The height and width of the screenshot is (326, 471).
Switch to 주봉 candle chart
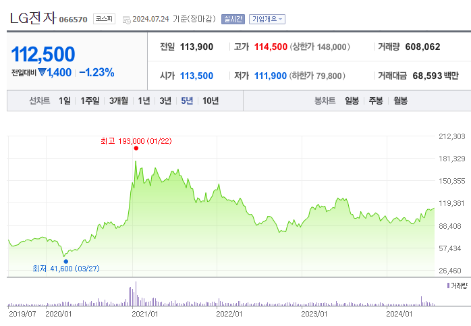pyautogui.click(x=376, y=101)
